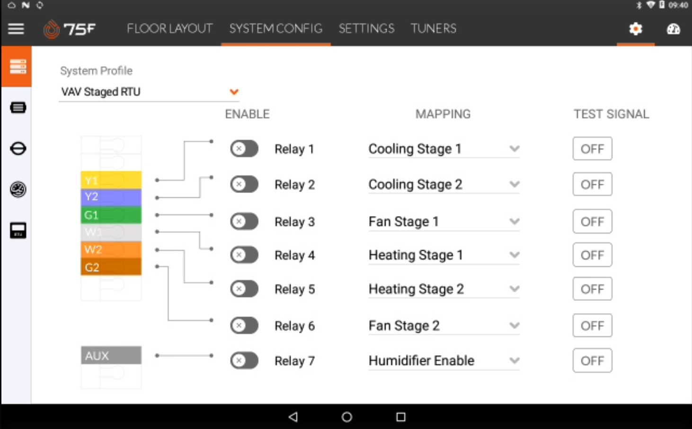Image resolution: width=692 pixels, height=429 pixels.
Task: Enable the Relay 7 switch
Action: pos(244,360)
